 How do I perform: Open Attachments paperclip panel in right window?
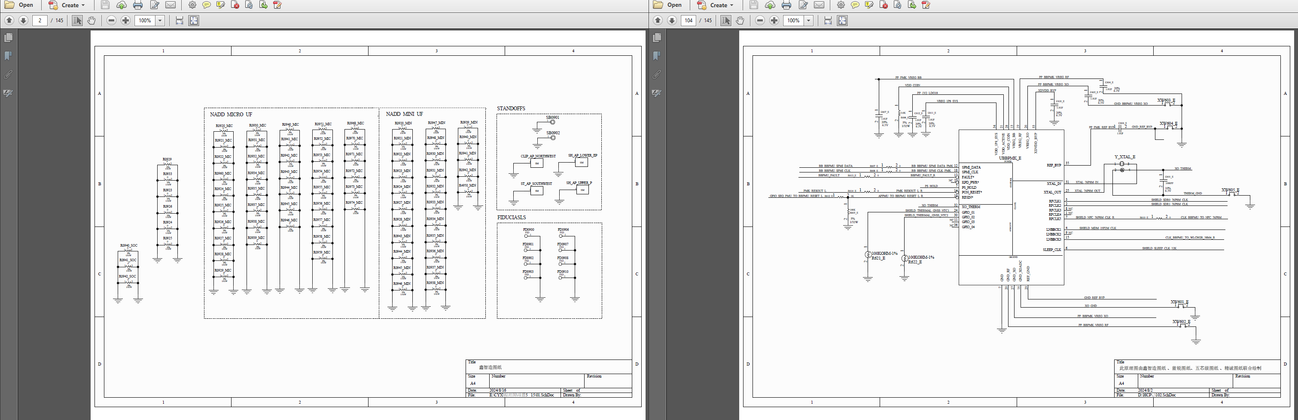pos(657,75)
